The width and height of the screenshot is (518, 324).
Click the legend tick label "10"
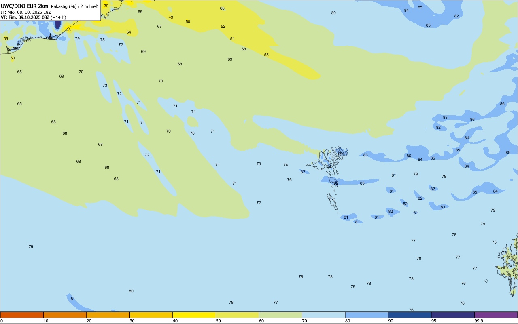pyautogui.click(x=46, y=321)
